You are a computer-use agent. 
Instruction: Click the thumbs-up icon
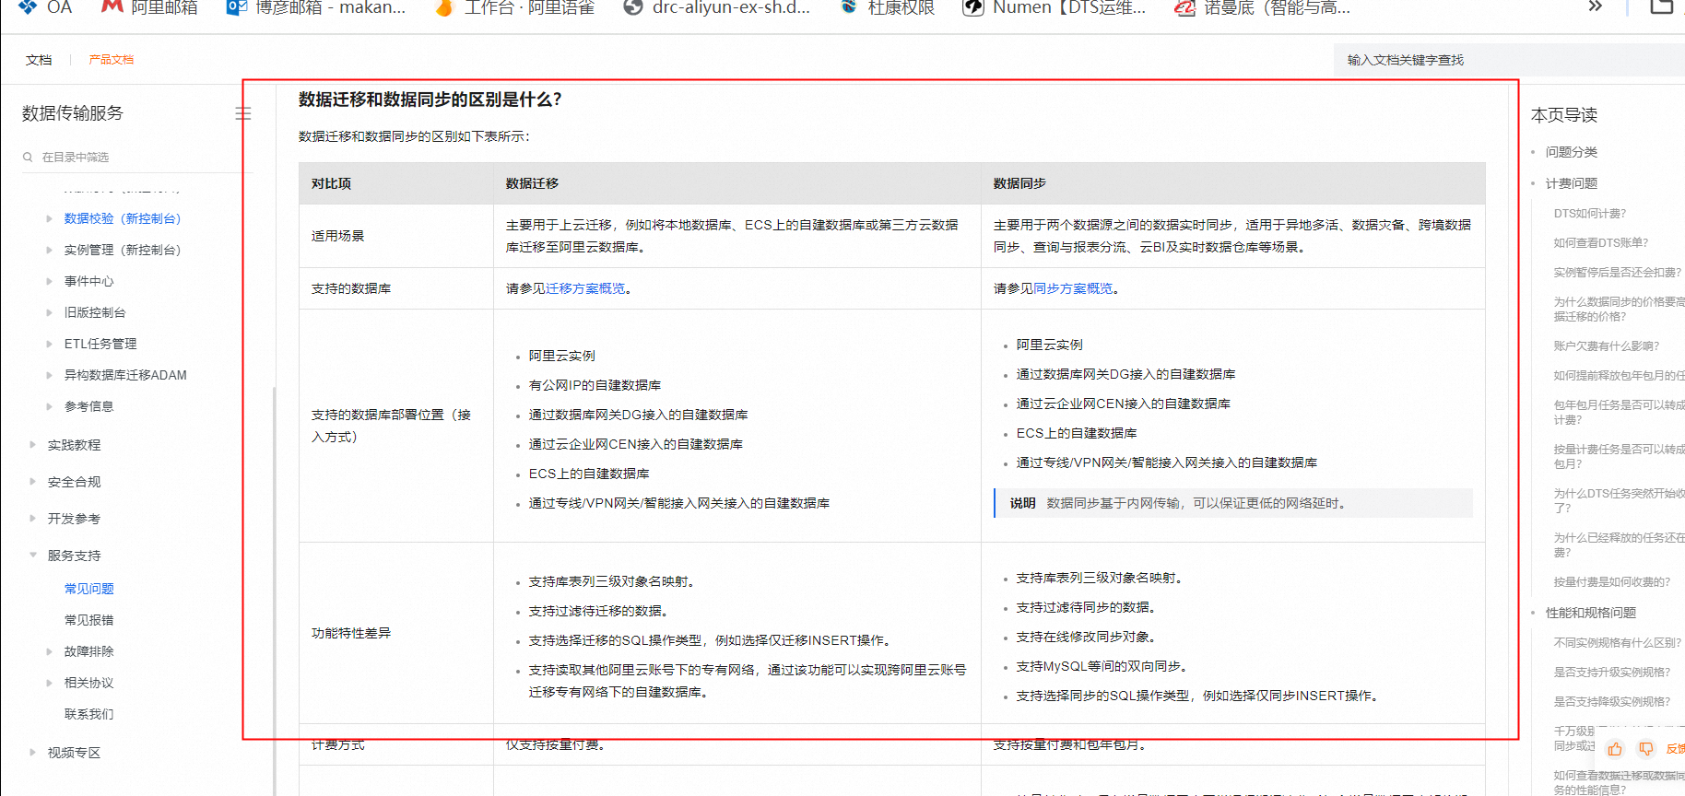click(x=1615, y=749)
